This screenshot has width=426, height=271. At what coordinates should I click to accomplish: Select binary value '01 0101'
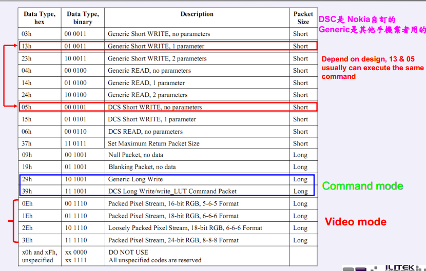click(x=75, y=119)
